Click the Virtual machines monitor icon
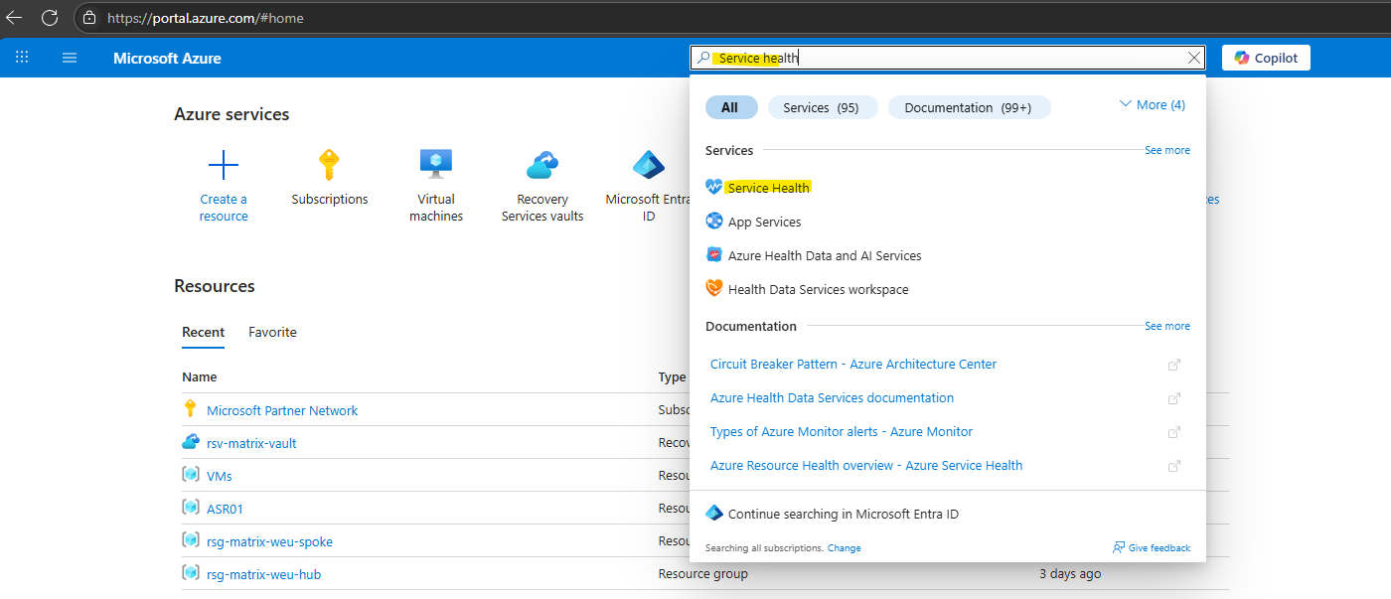Viewport: 1391px width, 599px height. (436, 164)
